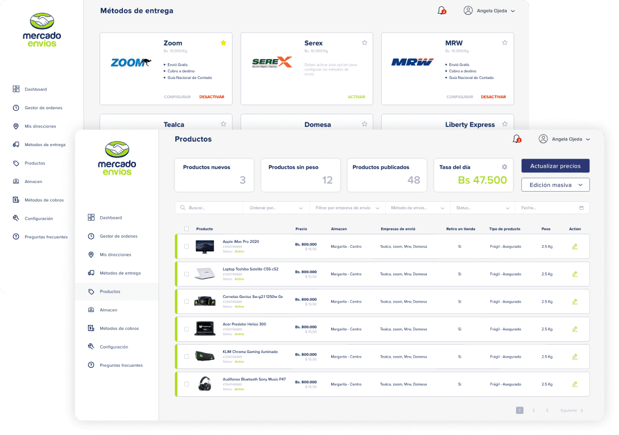
Task: Favorite the Domesa carrier star
Action: (364, 124)
